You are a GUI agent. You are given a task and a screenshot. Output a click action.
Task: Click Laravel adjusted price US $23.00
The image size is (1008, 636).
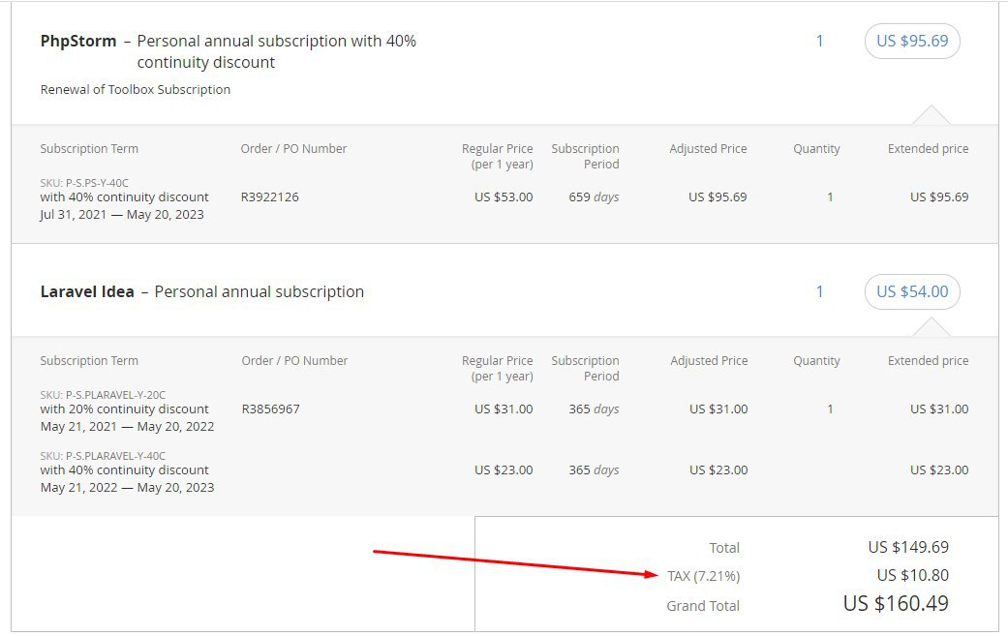coord(718,470)
